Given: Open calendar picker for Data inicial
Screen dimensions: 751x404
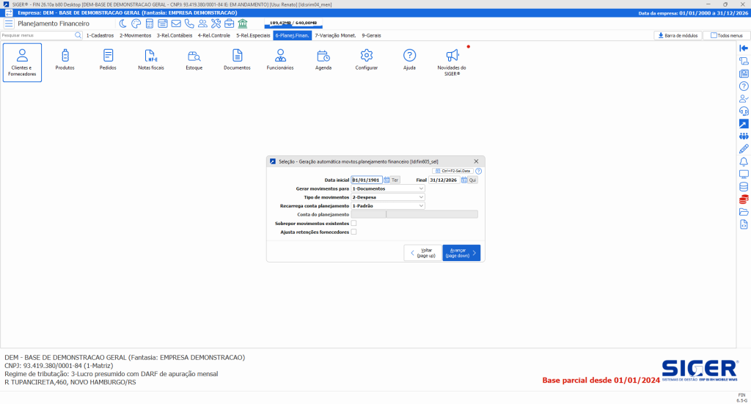Looking at the screenshot, I should [x=387, y=180].
